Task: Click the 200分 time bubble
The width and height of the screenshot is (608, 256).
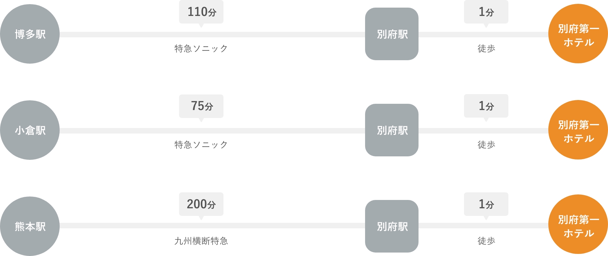Action: click(201, 204)
